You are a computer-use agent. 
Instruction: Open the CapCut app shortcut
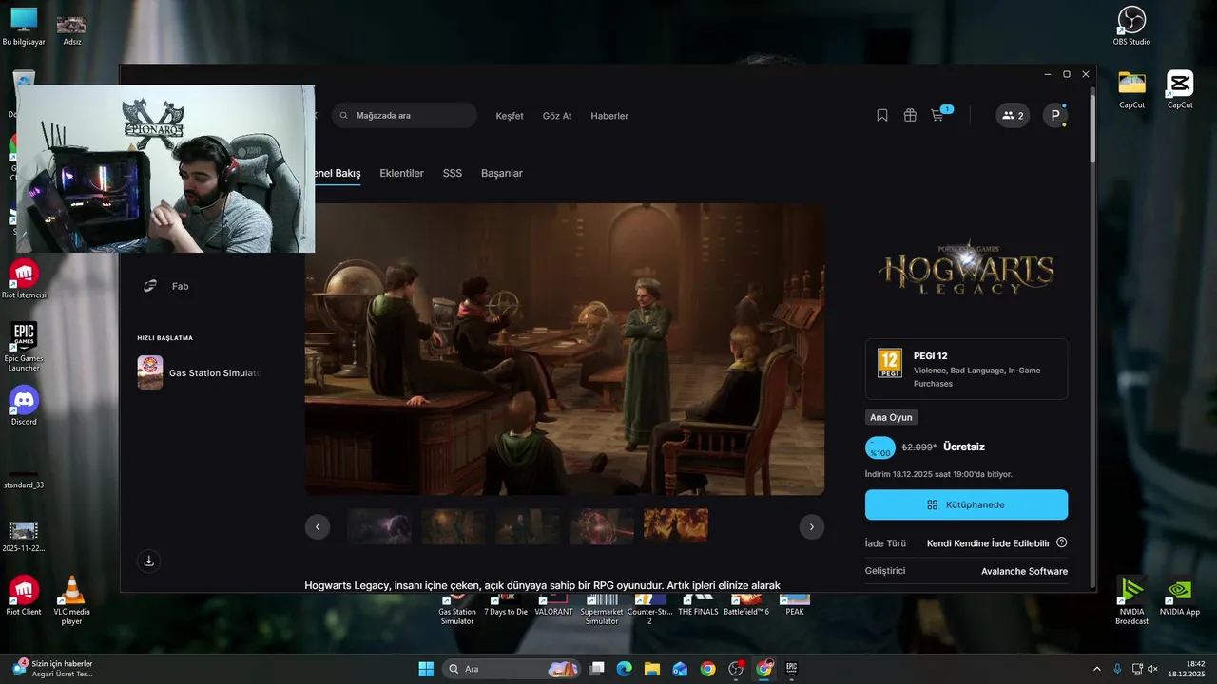pos(1180,89)
